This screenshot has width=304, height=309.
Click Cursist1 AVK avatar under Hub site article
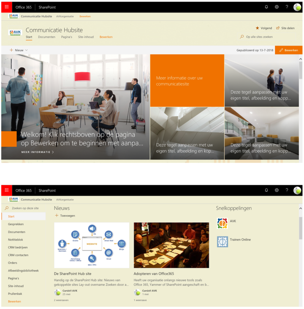(x=57, y=292)
